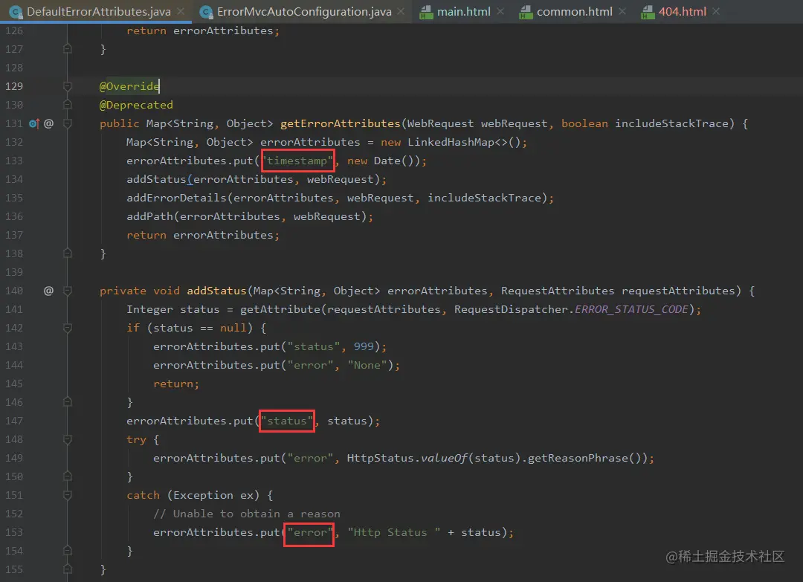Close the common.html tab

click(x=622, y=11)
